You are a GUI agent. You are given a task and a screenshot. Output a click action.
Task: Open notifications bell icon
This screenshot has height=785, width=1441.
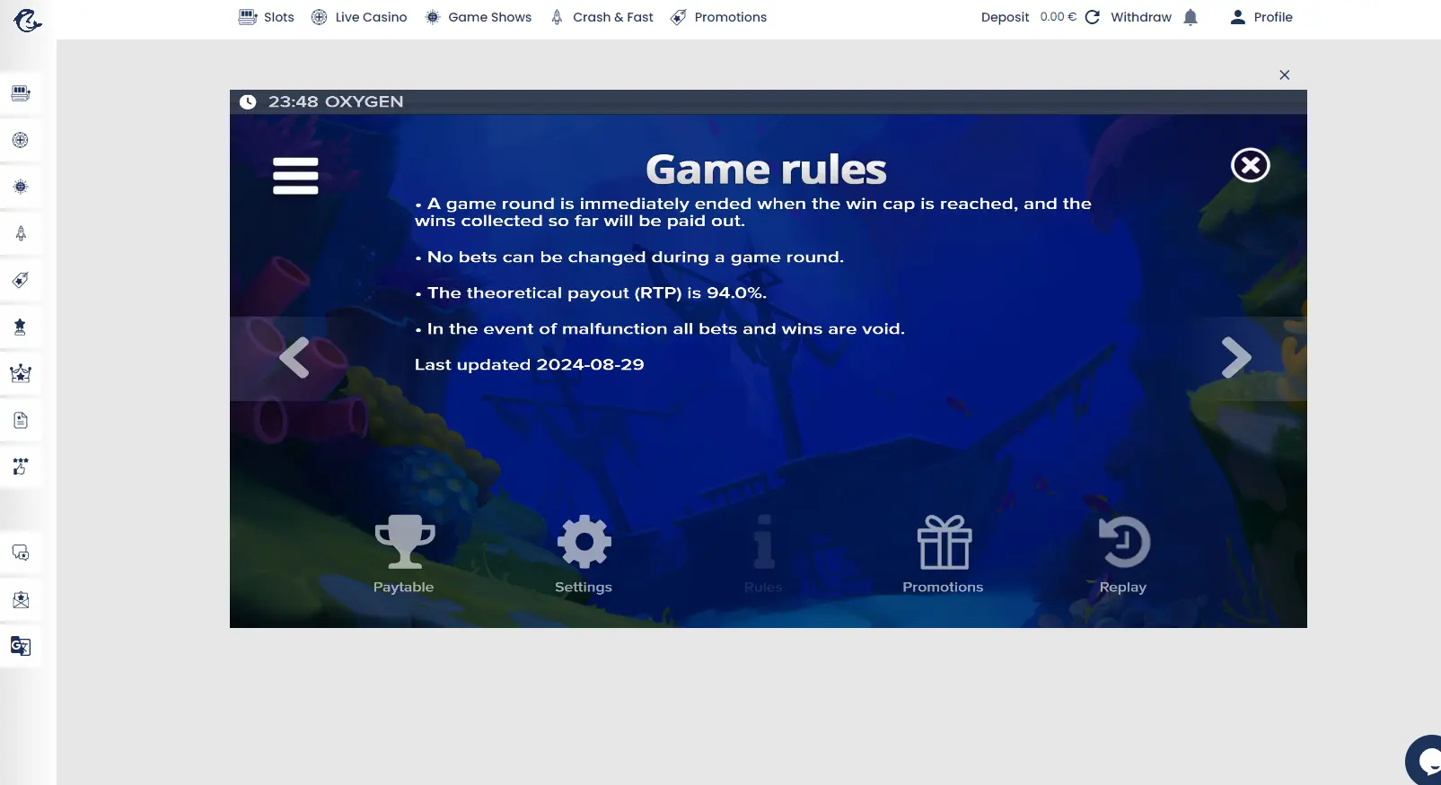click(x=1191, y=17)
